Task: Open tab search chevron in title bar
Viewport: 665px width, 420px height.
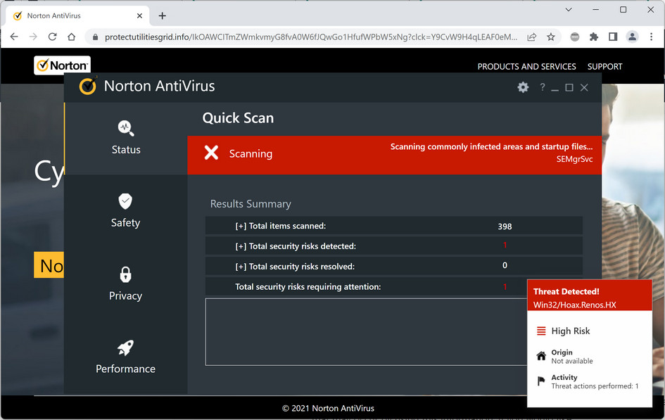Action: [x=569, y=9]
